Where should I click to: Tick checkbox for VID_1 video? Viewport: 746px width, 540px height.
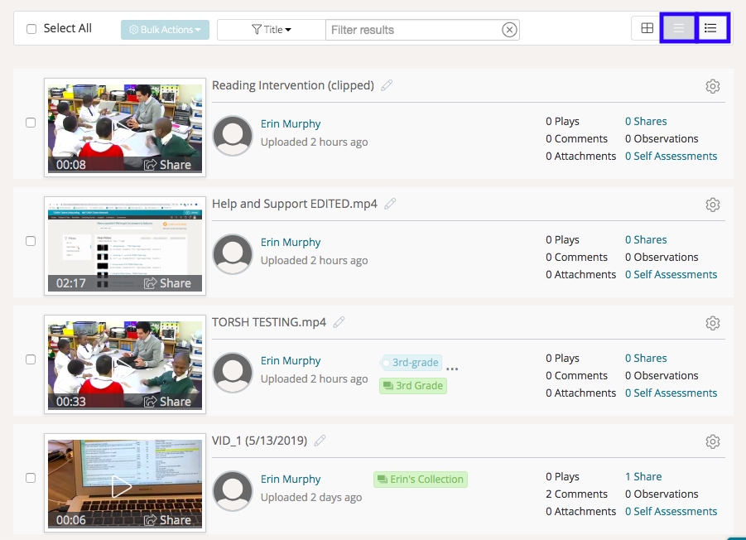(x=31, y=478)
